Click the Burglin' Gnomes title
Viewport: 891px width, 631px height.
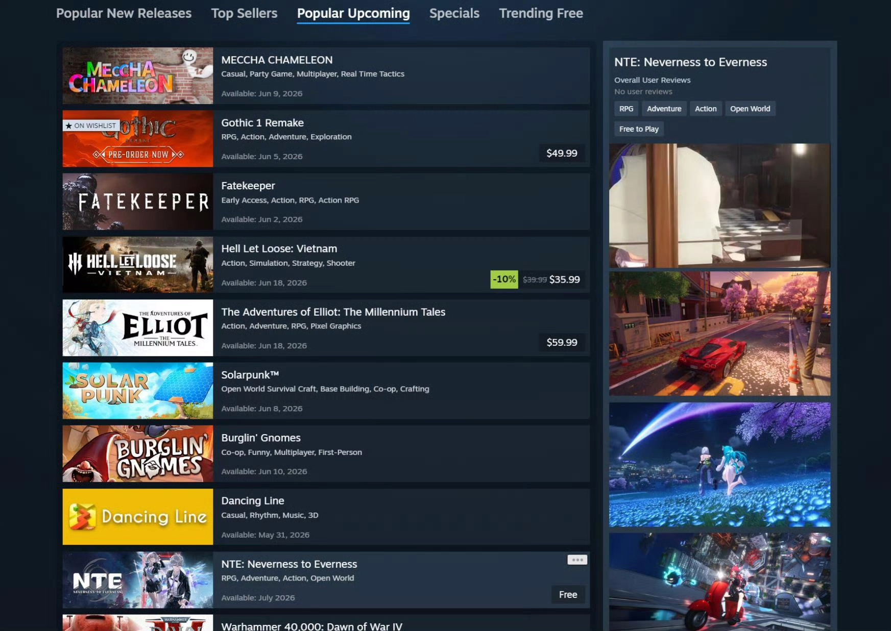(x=261, y=438)
